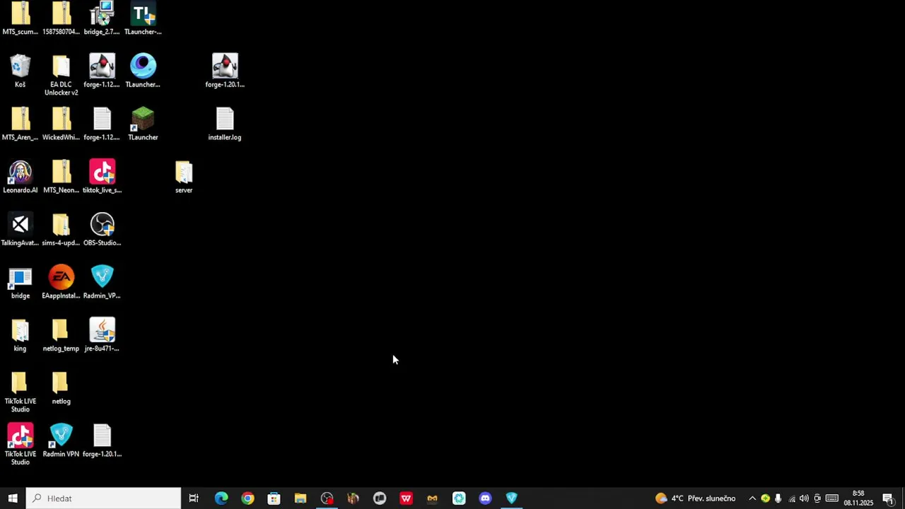Select the TLauncher grass block shortcut
The image size is (905, 509).
pyautogui.click(x=143, y=119)
